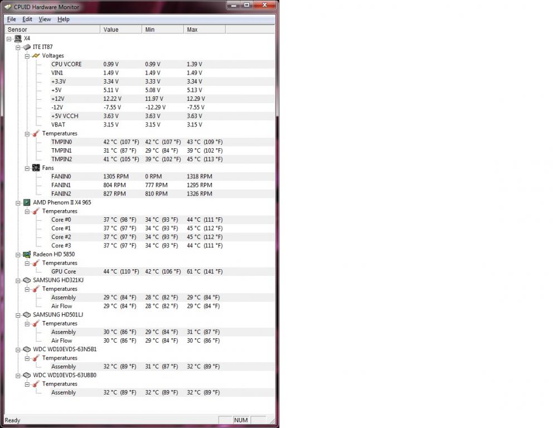This screenshot has width=553, height=428.
Task: Collapse the WDC WD10EVDS-63U8B0 node
Action: tap(18, 376)
